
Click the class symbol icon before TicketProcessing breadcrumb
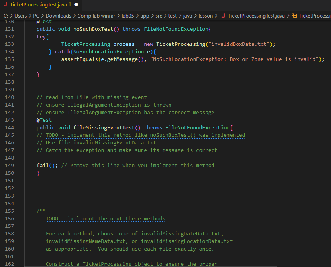(294, 16)
